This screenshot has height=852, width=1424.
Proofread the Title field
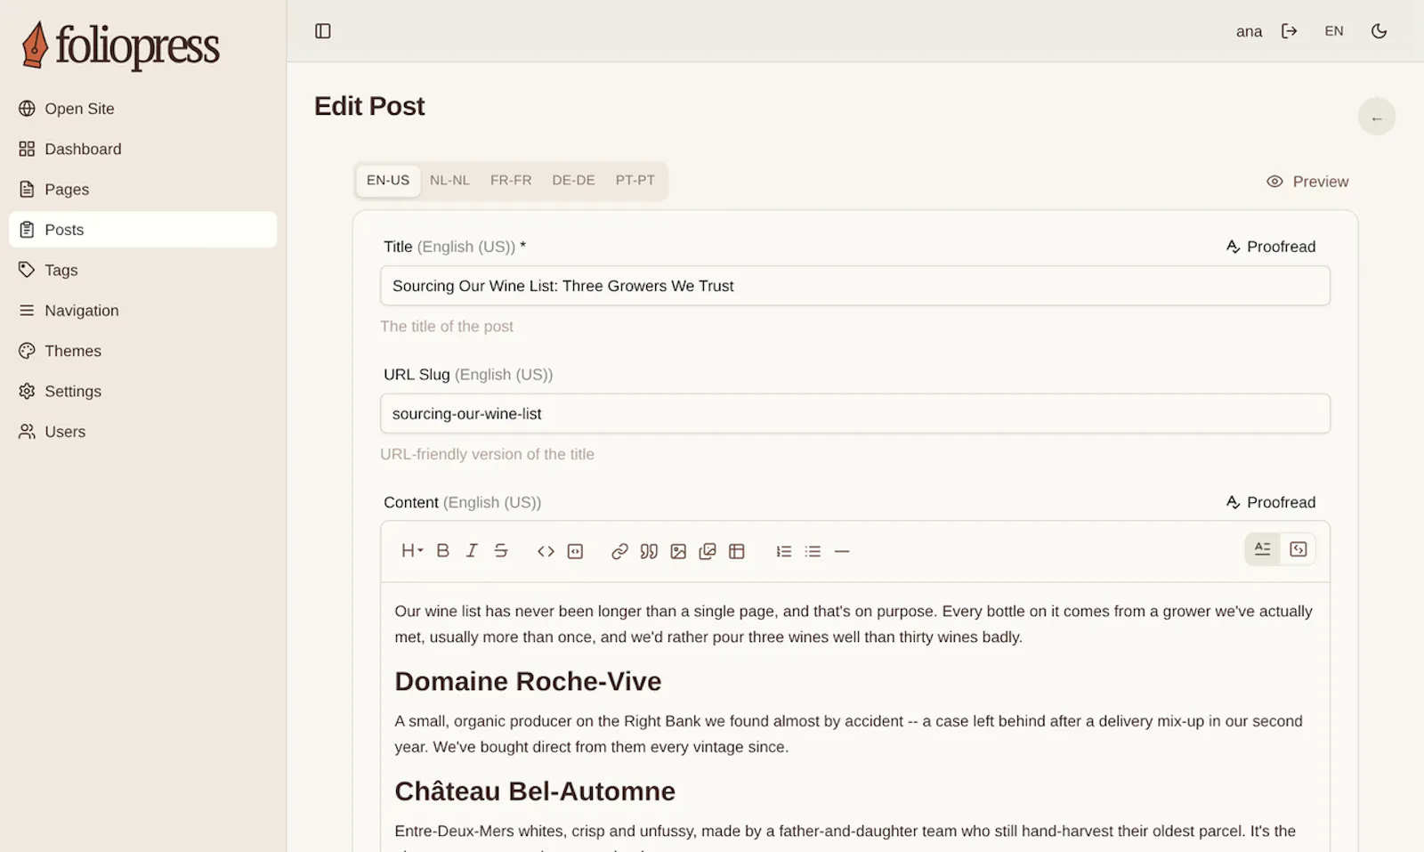[1271, 247]
